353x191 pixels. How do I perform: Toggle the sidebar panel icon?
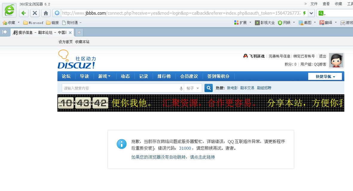[x=4, y=32]
